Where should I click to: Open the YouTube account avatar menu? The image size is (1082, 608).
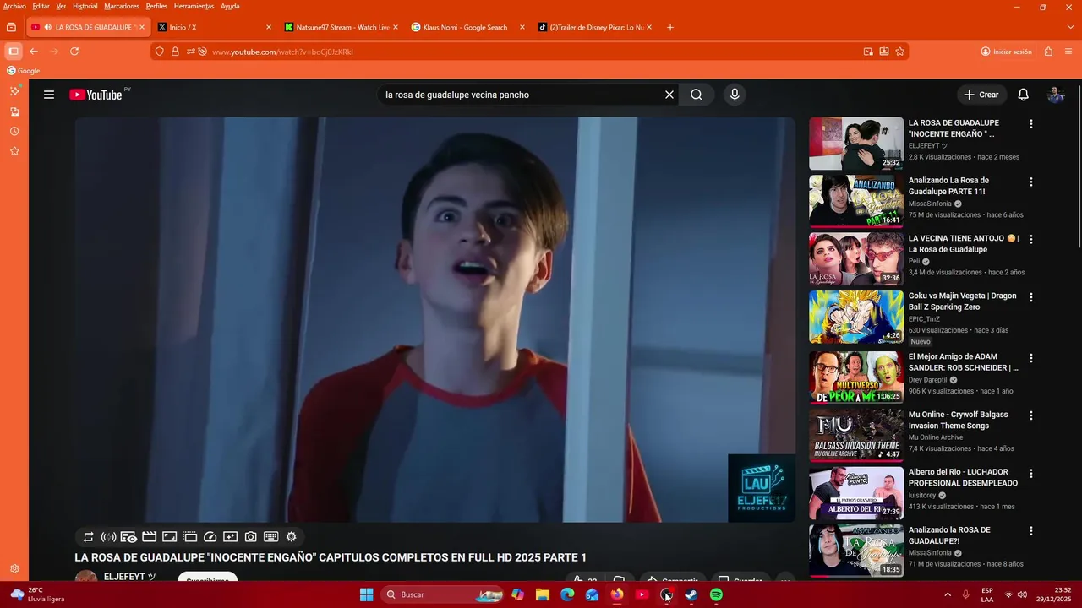(x=1055, y=95)
